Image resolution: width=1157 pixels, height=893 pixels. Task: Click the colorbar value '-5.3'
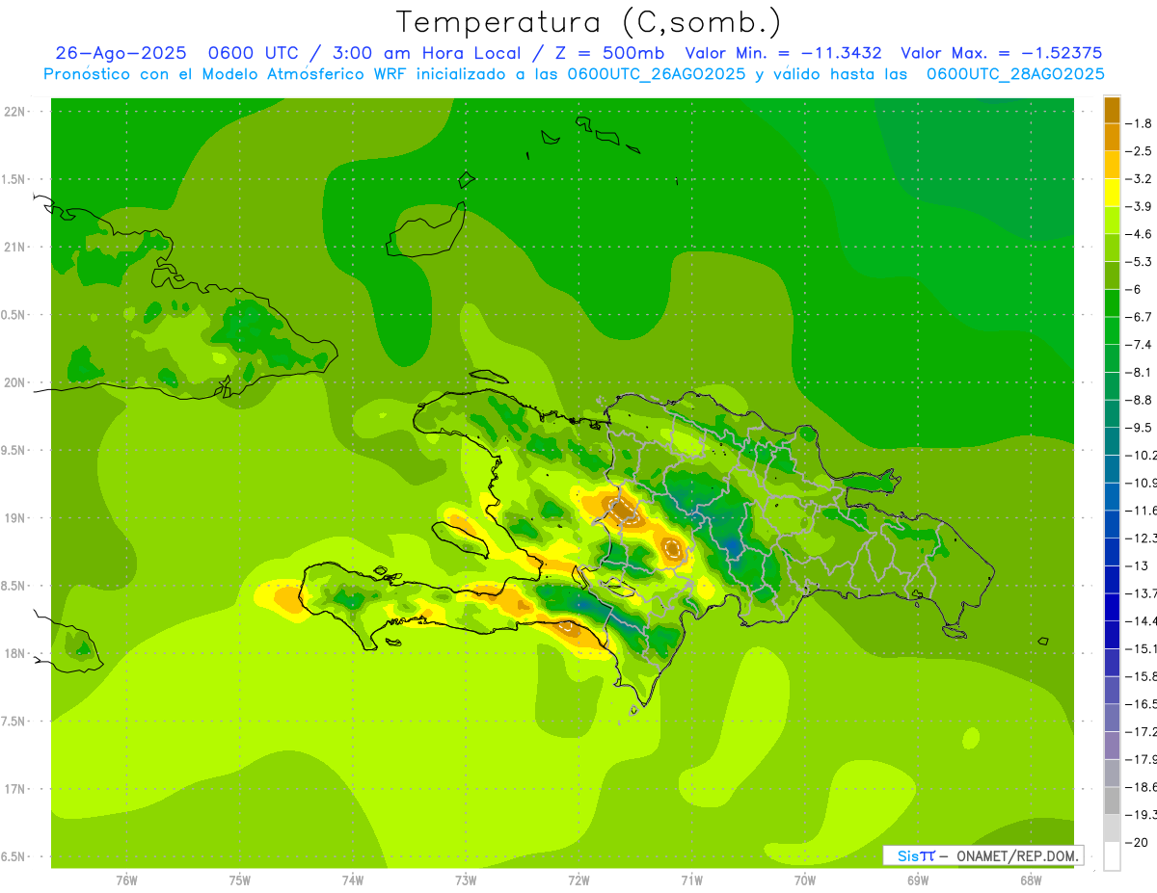pyautogui.click(x=1140, y=261)
